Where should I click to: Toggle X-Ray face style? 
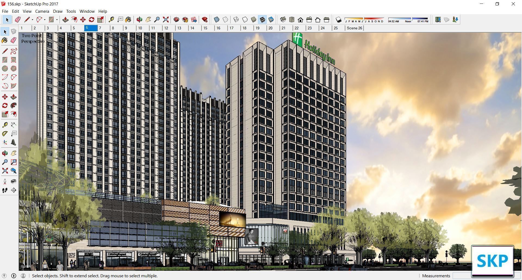tap(217, 20)
